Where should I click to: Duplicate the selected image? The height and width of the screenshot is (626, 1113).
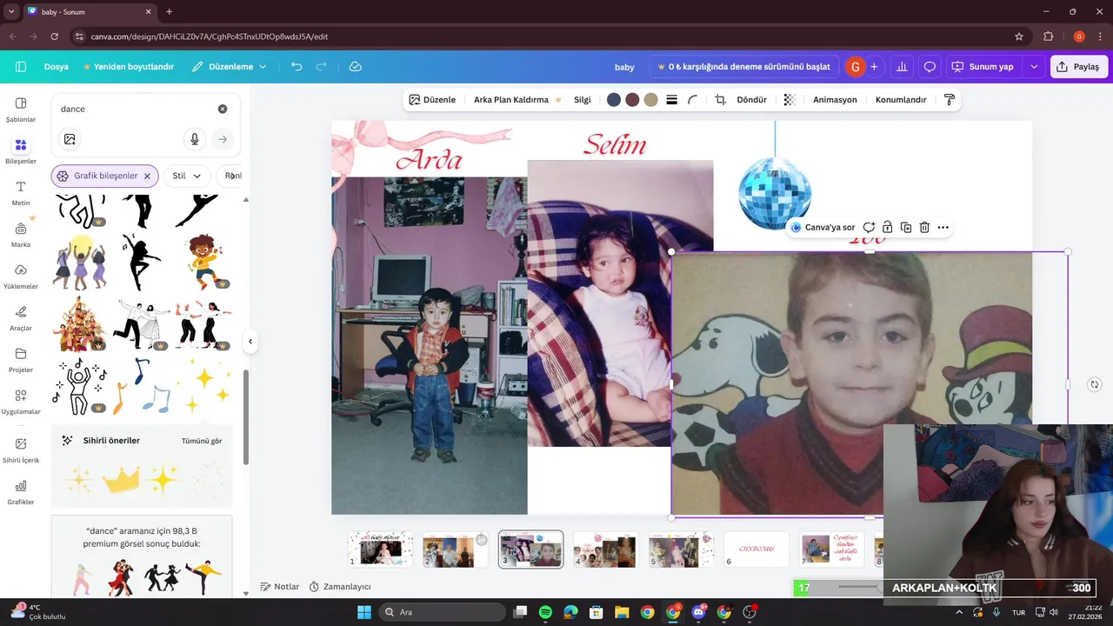click(x=906, y=227)
